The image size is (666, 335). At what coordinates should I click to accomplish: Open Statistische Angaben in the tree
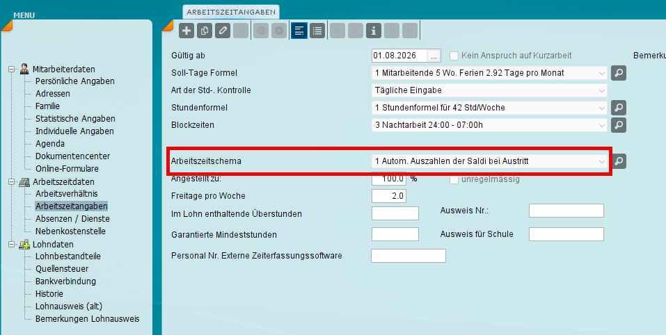(x=75, y=119)
